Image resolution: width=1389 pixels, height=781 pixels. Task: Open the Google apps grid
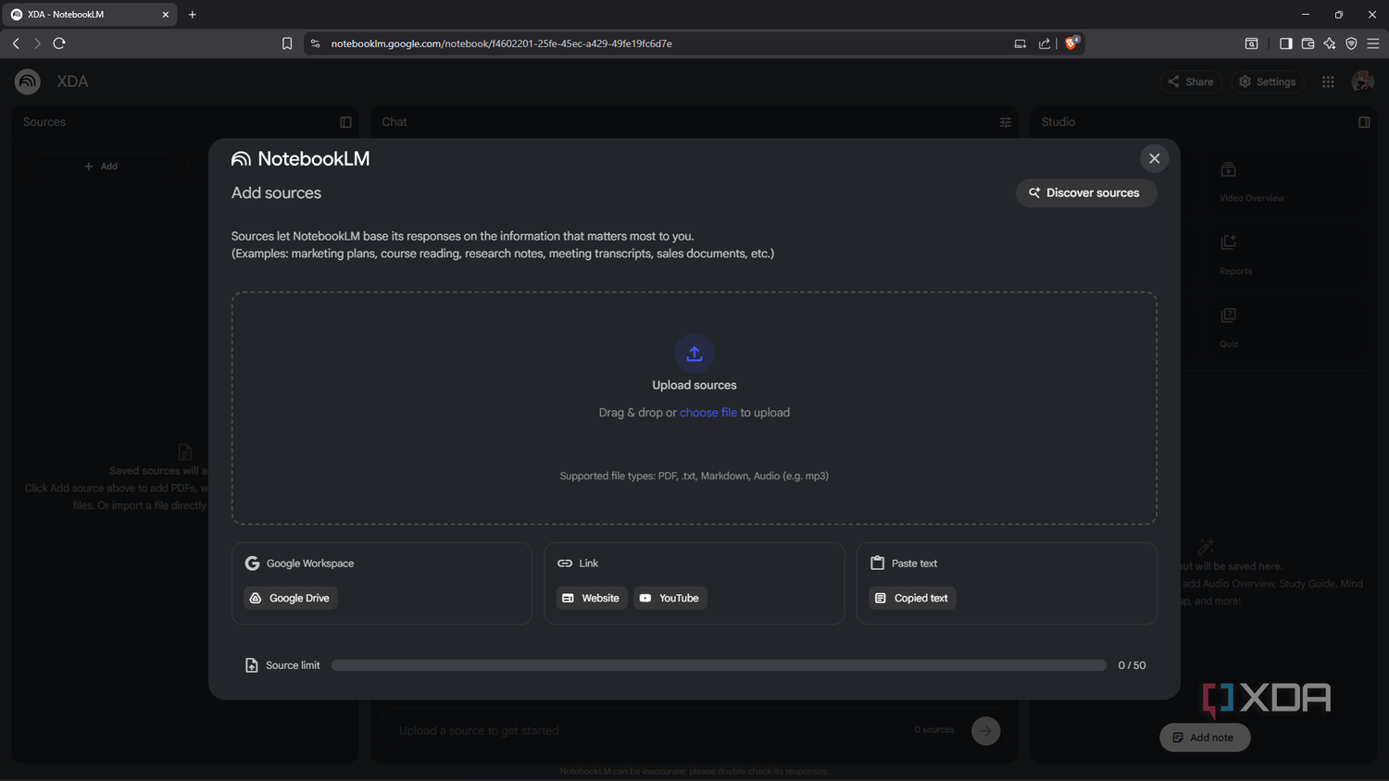(1328, 81)
